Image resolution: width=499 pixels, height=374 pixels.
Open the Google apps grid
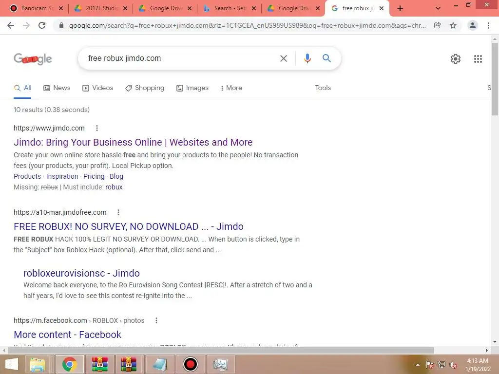click(478, 59)
